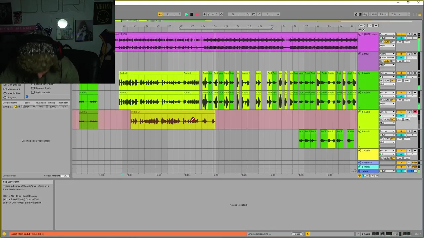Disarm recording on 5 Audio track
Viewport: 424px width, 238px height.
pos(415,112)
